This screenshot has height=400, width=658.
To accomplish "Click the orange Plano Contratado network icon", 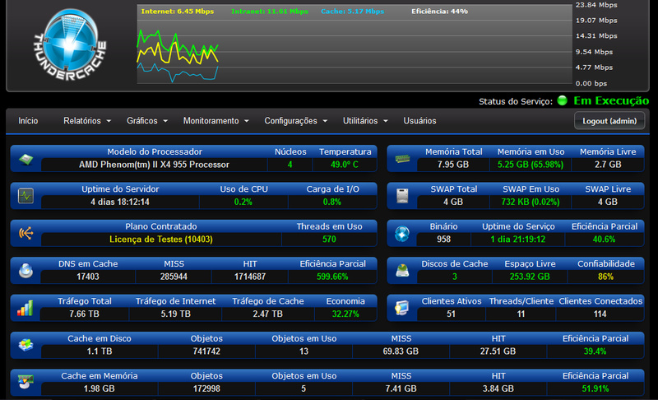I will 25,233.
